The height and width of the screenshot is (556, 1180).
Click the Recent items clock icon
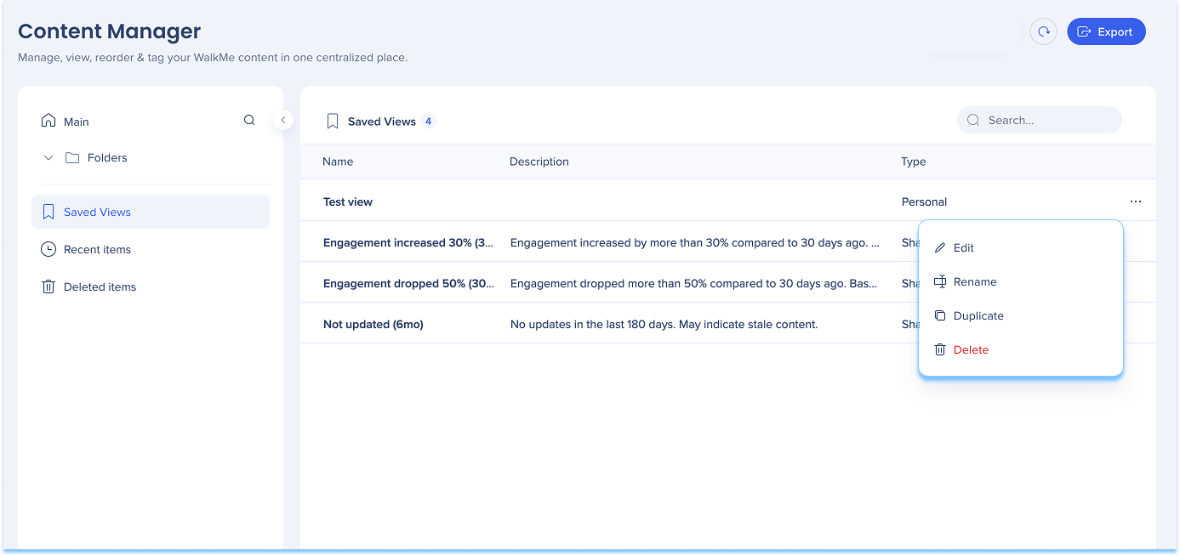[48, 249]
